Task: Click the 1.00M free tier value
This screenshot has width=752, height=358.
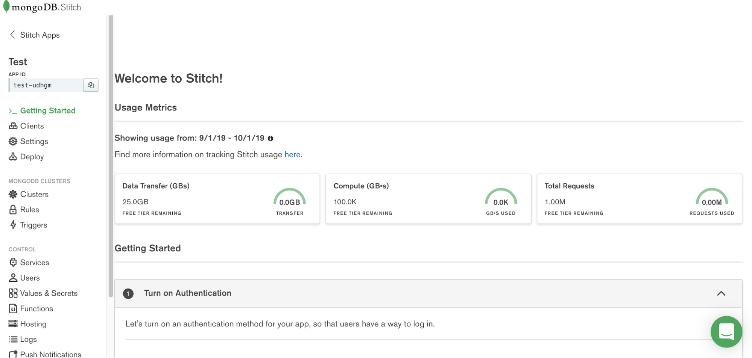Action: click(x=555, y=202)
